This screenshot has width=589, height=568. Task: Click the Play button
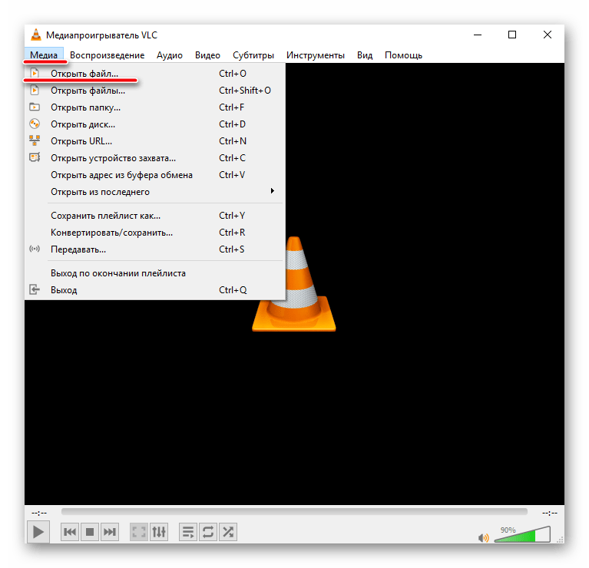pyautogui.click(x=38, y=532)
